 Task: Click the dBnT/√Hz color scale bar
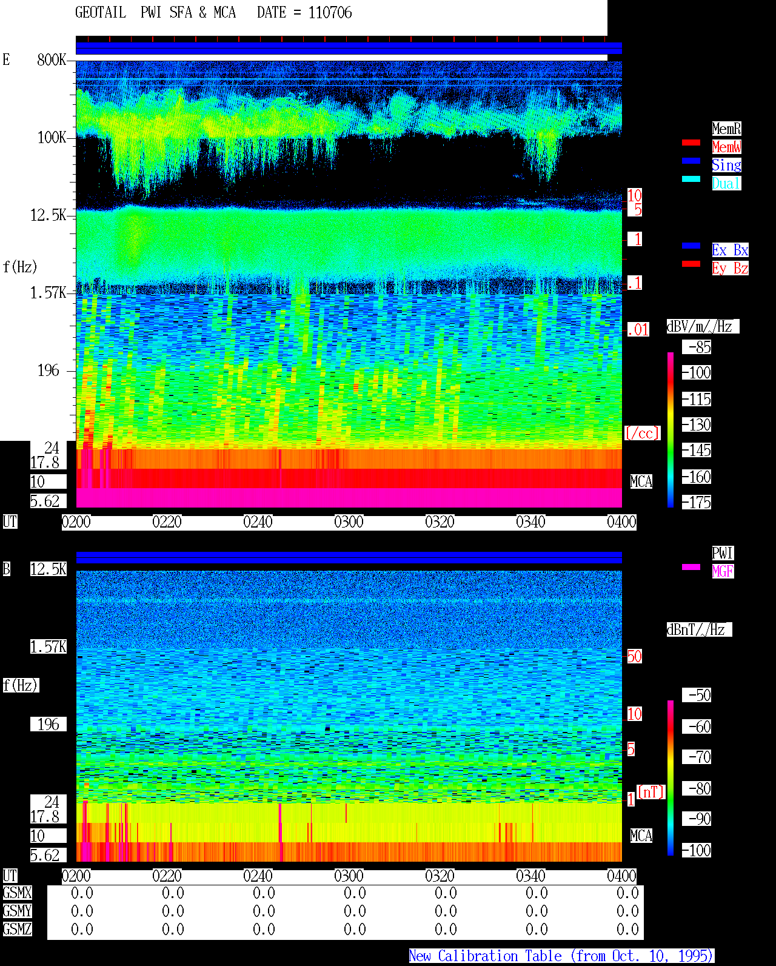pyautogui.click(x=671, y=778)
